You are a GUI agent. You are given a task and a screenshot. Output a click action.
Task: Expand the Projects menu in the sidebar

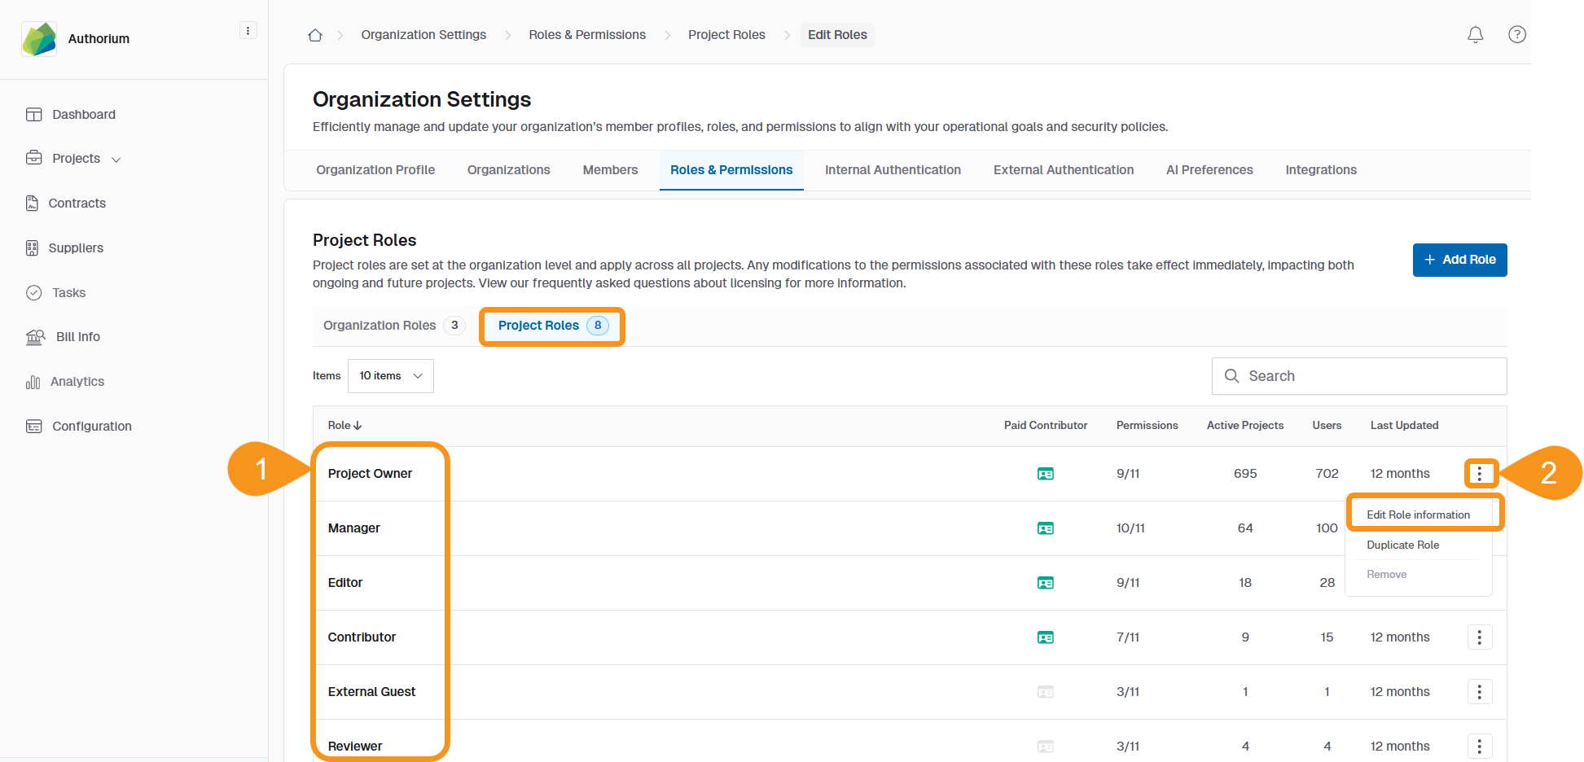[115, 159]
